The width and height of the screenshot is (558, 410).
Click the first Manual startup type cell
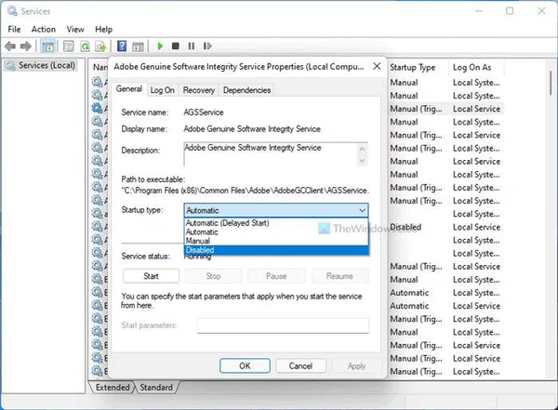404,83
